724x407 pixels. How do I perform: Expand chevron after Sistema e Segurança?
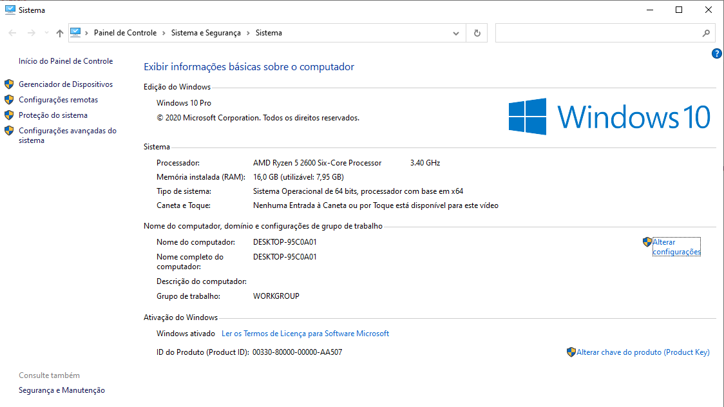(x=248, y=33)
